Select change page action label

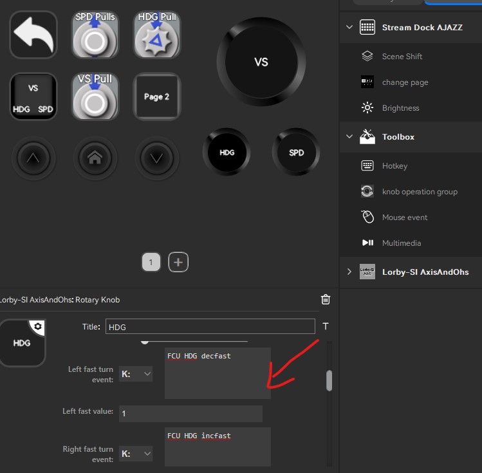405,82
